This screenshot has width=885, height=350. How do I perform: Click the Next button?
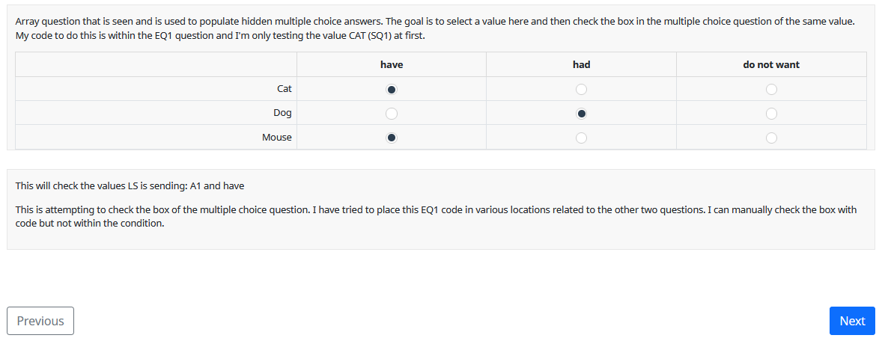(x=852, y=321)
